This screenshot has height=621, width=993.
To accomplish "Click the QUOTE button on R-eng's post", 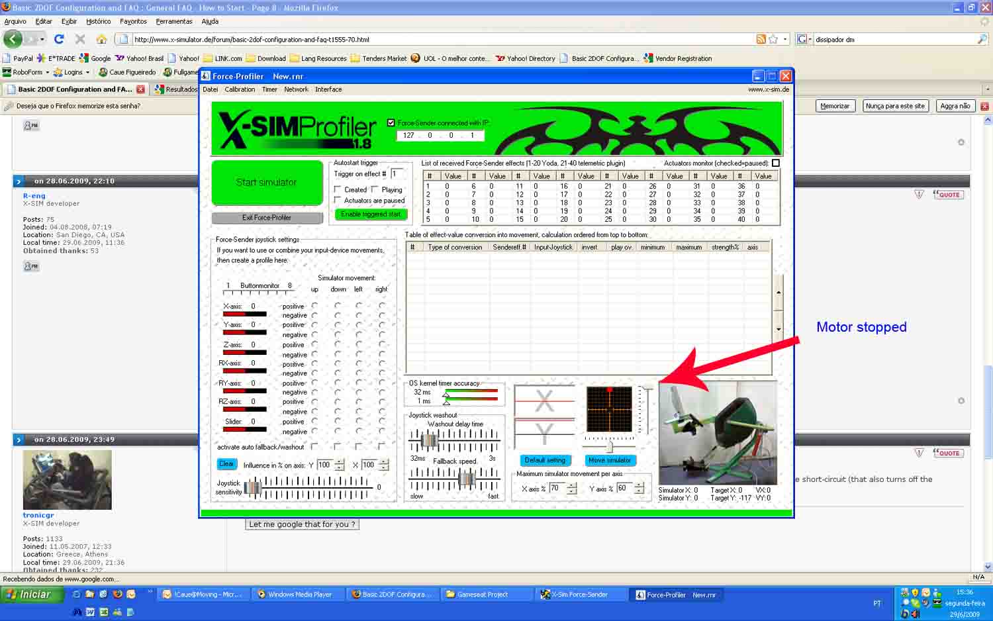I will coord(947,195).
